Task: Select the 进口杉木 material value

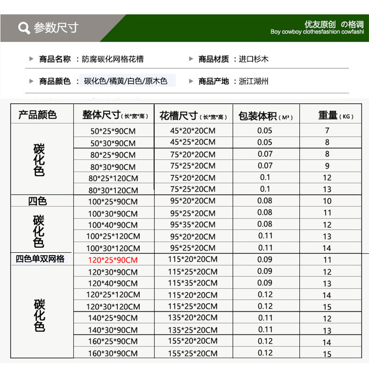Action: point(253,59)
